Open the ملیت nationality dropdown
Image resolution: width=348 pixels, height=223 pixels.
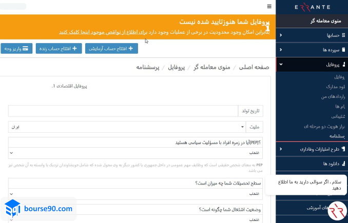click(x=127, y=127)
